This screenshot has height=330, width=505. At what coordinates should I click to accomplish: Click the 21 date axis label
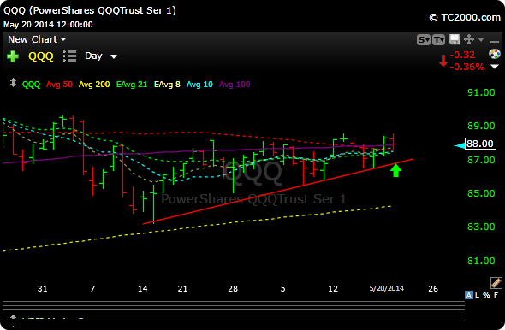pyautogui.click(x=182, y=288)
